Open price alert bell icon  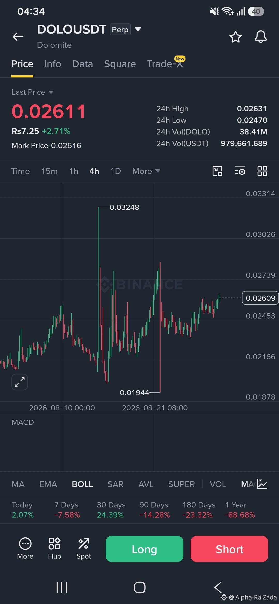point(261,37)
